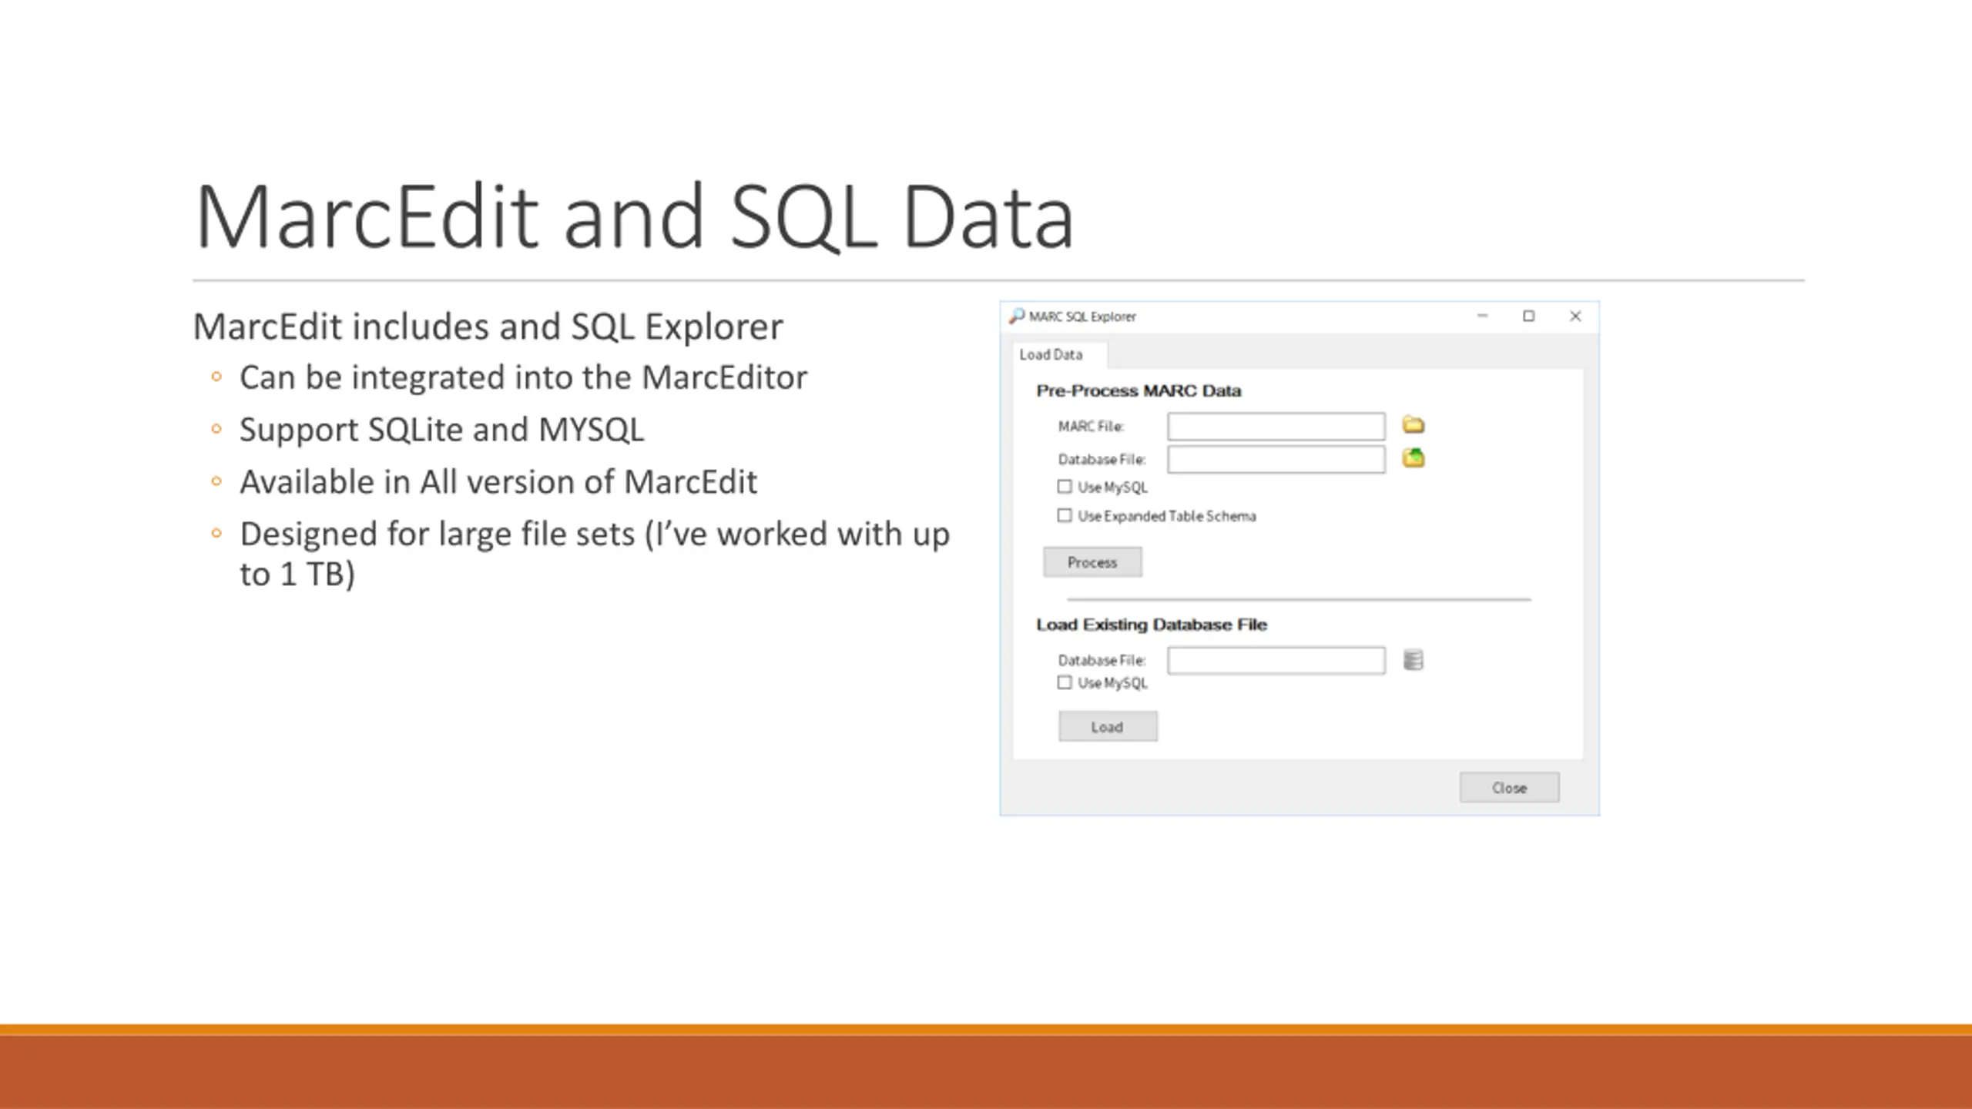Screen dimensions: 1972x1109
Task: Switch to the Load Data tab
Action: point(1051,354)
